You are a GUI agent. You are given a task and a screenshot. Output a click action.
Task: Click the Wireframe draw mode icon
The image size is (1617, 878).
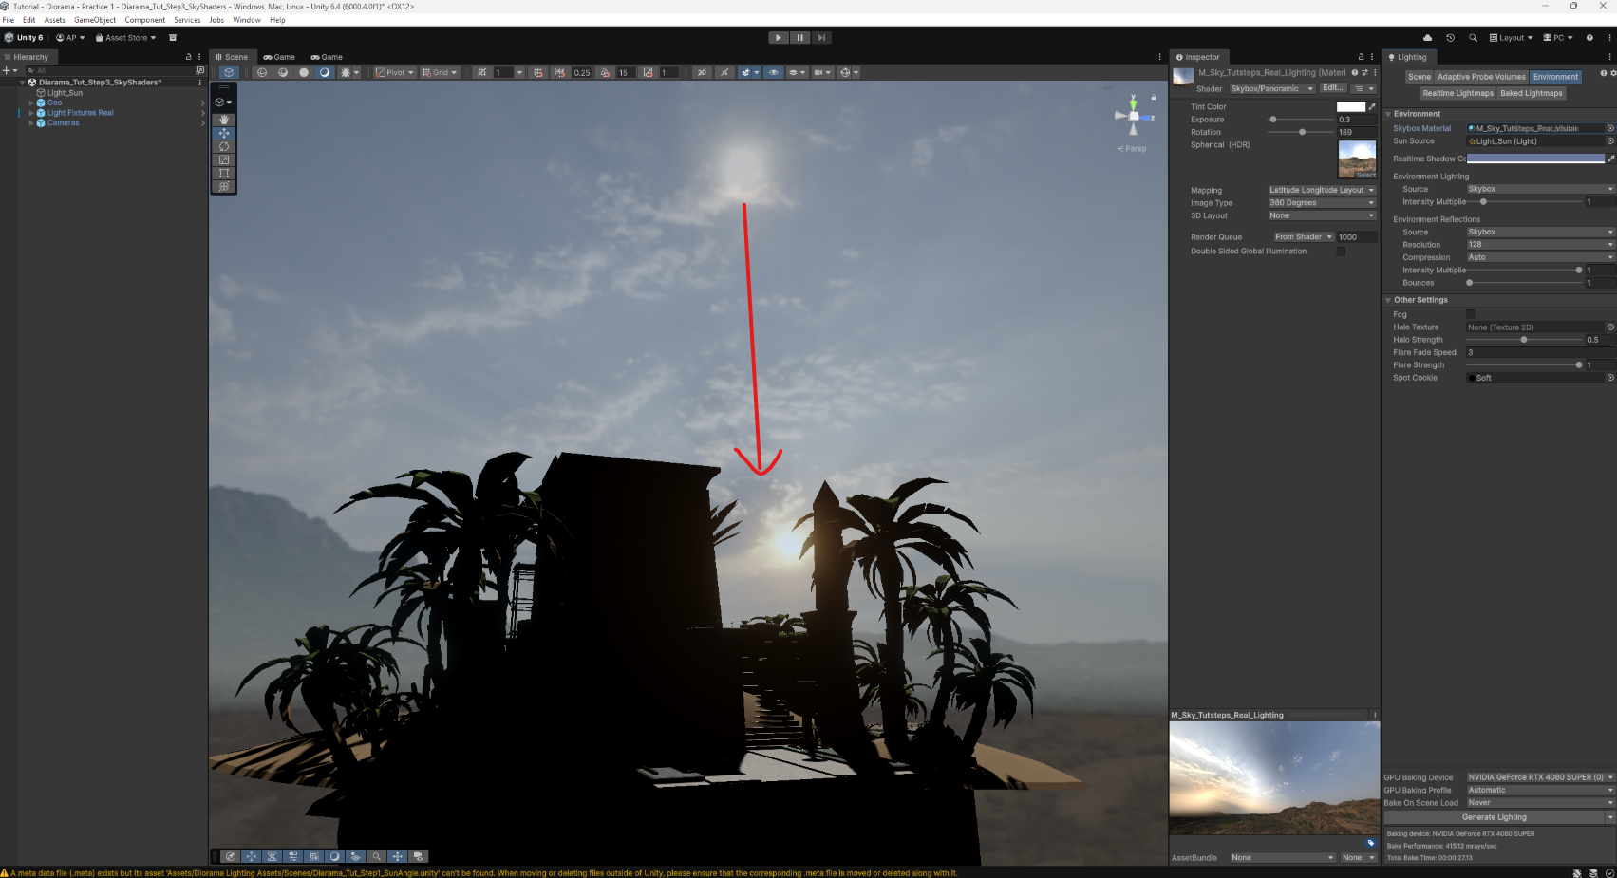(x=262, y=72)
